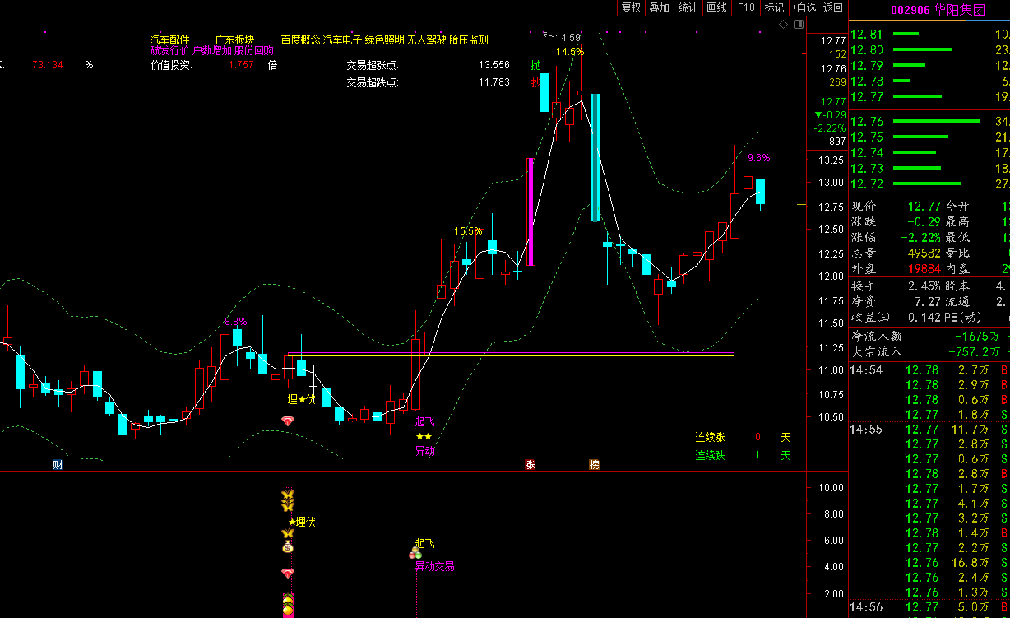
Task: Click the 汽车配件 sector label
Action: 169,39
